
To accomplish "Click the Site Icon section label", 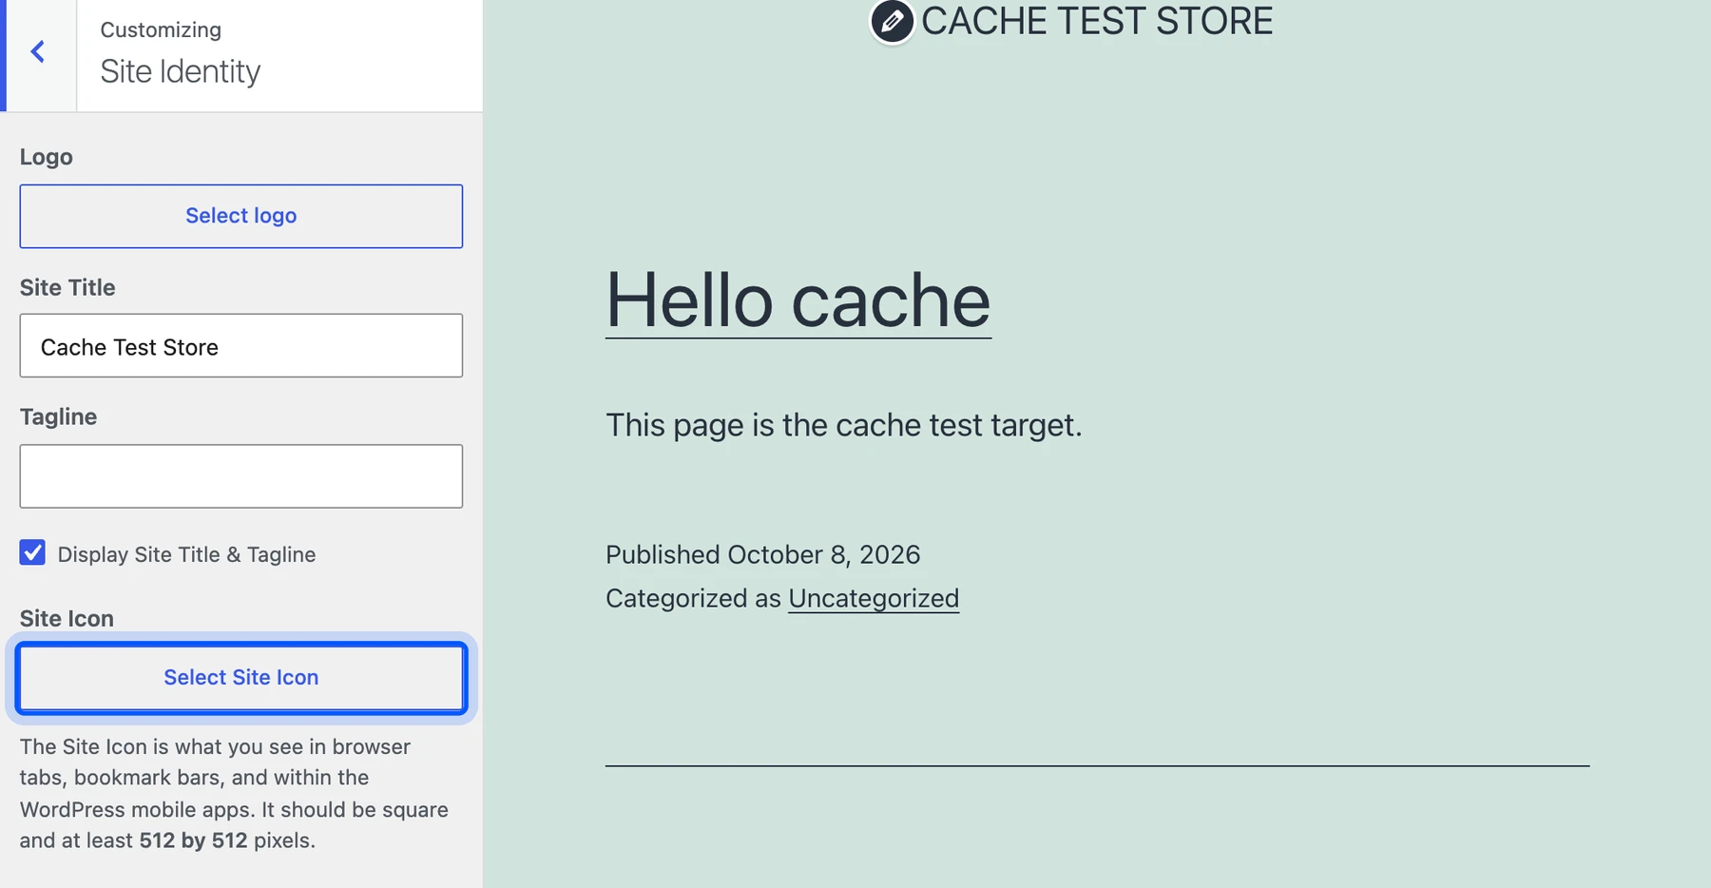I will tap(67, 618).
